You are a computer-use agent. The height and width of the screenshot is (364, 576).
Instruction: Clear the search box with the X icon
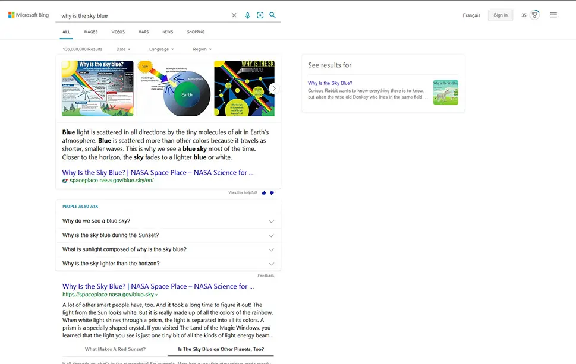point(234,15)
